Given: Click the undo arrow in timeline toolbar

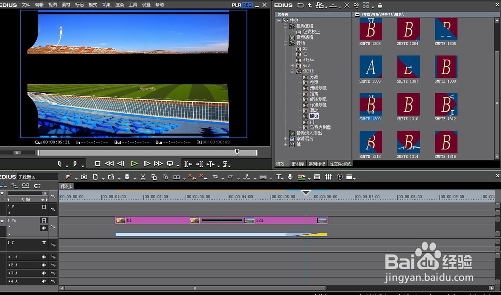Looking at the screenshot, I should pos(215,177).
